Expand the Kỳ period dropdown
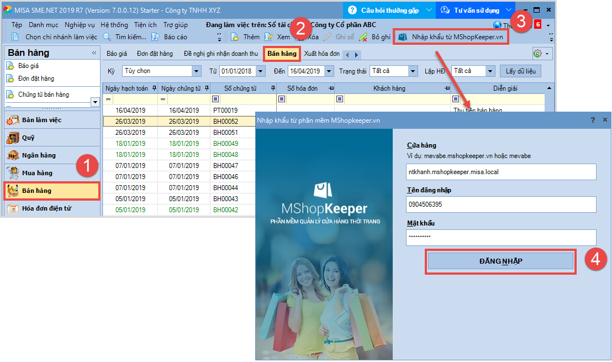This screenshot has width=612, height=362. pyautogui.click(x=196, y=71)
